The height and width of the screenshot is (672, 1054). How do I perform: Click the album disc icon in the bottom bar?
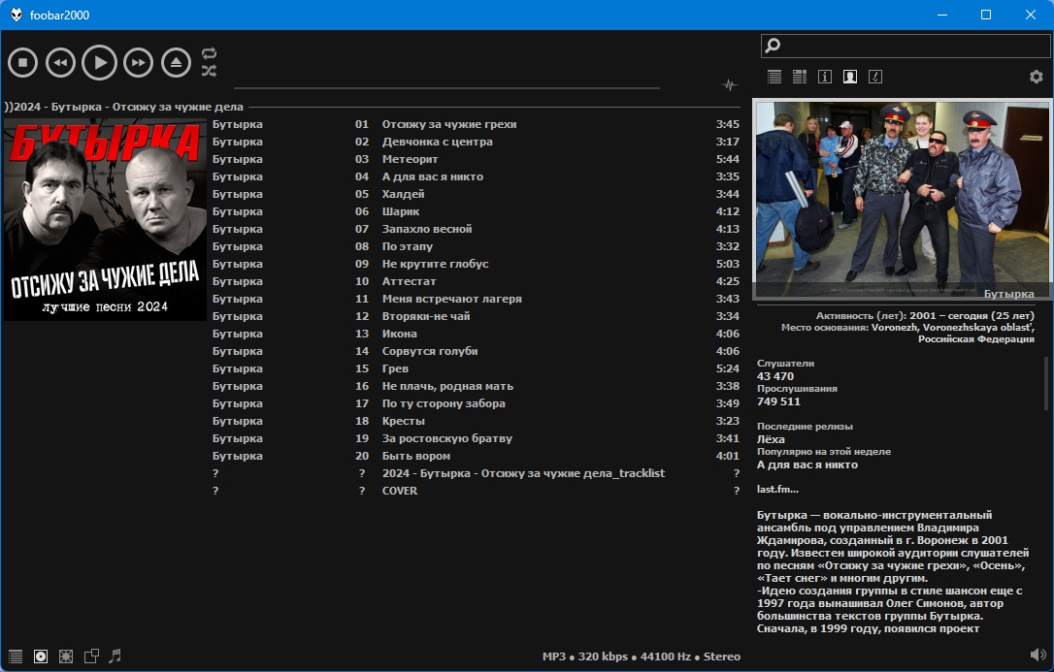pos(41,656)
